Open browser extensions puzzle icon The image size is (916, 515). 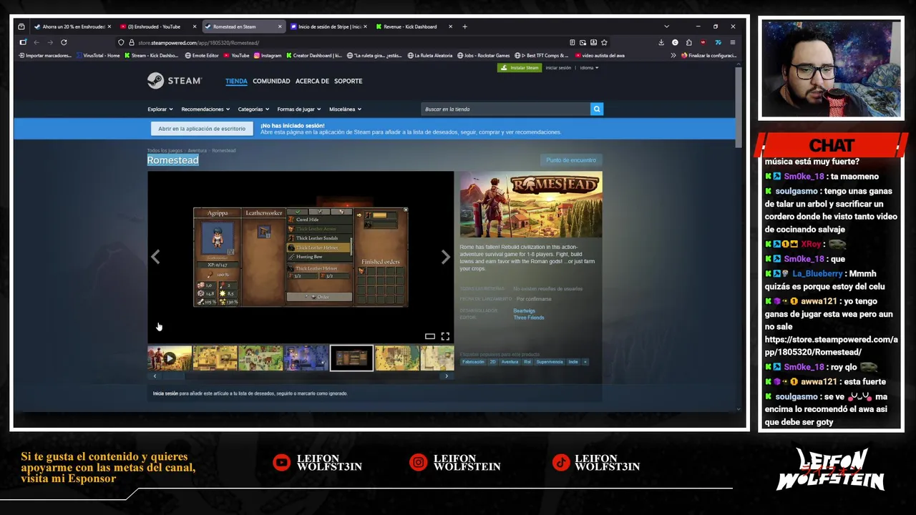pyautogui.click(x=689, y=42)
